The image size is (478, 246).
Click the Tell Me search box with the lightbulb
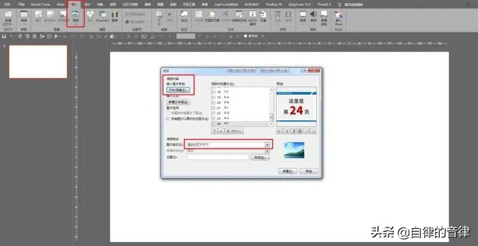(351, 5)
